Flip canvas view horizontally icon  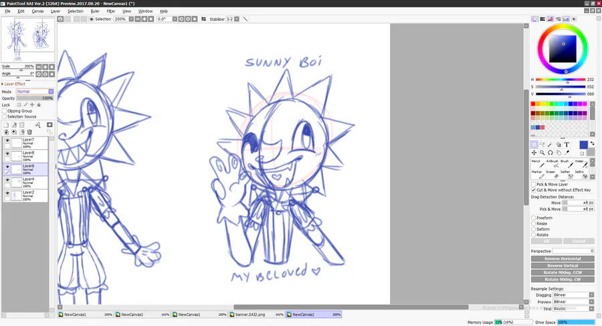tap(203, 19)
